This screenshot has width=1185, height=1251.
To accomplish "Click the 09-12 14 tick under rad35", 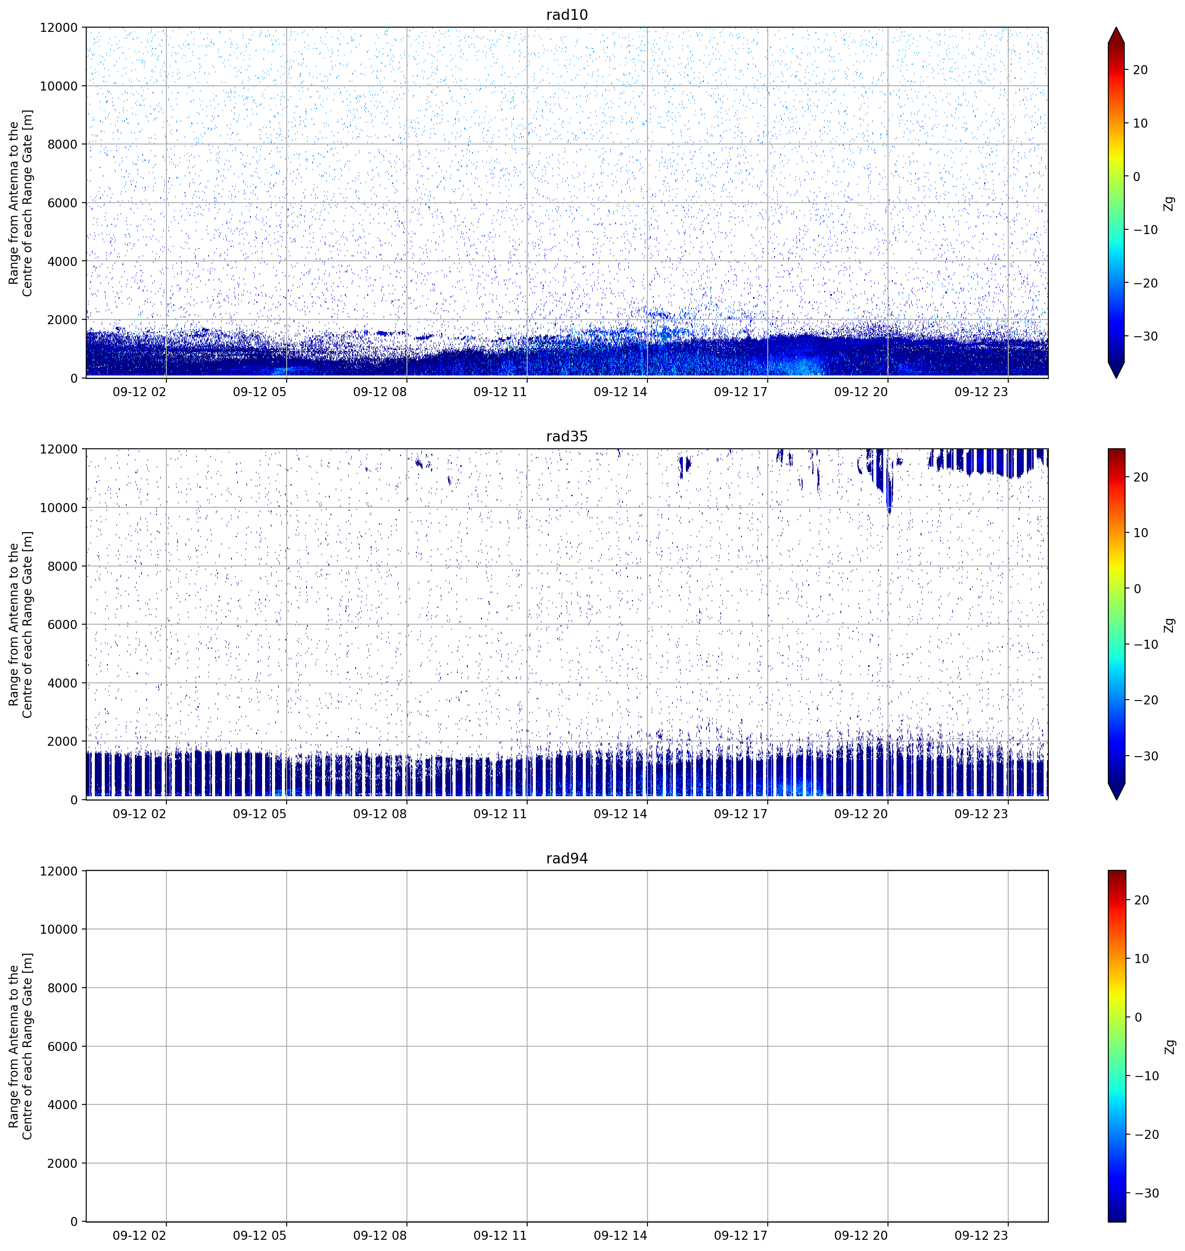I will click(x=620, y=814).
